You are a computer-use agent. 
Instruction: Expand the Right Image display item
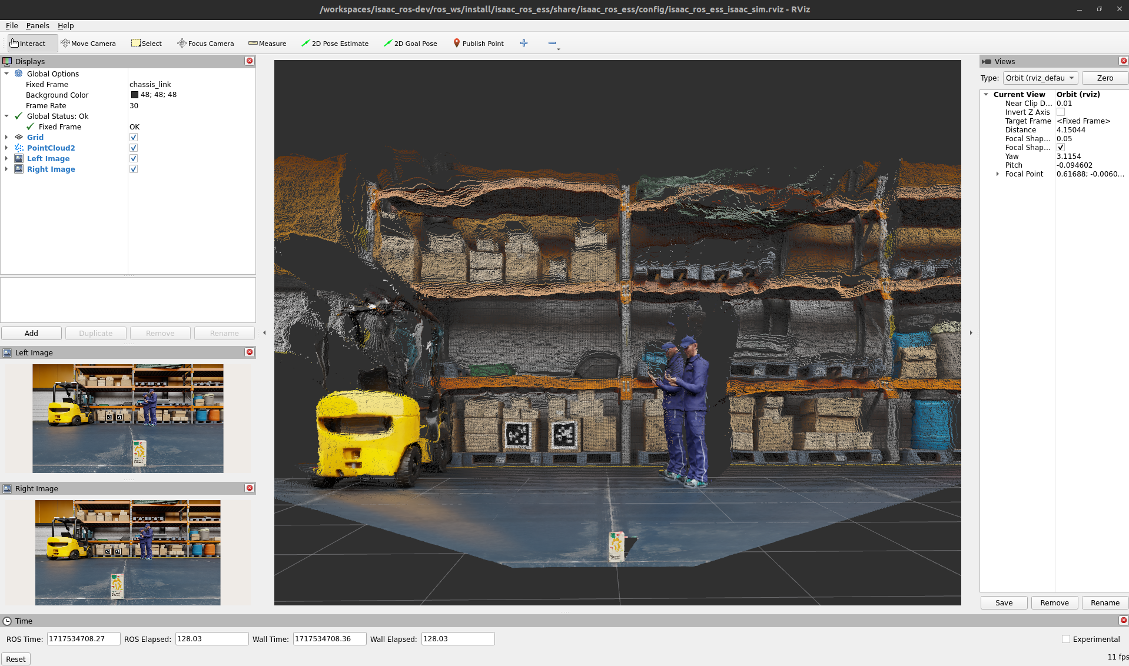click(6, 169)
